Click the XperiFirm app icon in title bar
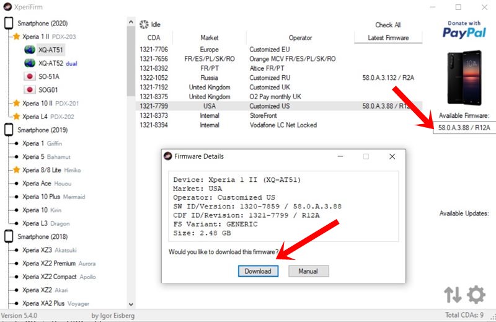This screenshot has width=496, height=322. point(7,7)
